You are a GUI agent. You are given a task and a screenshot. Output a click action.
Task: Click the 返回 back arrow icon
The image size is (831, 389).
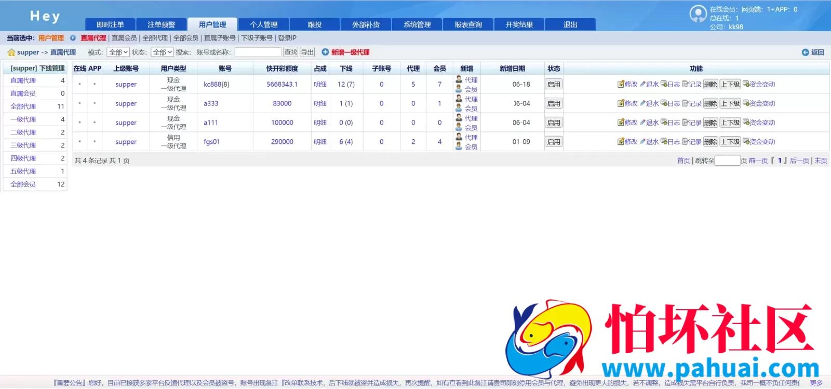[806, 52]
